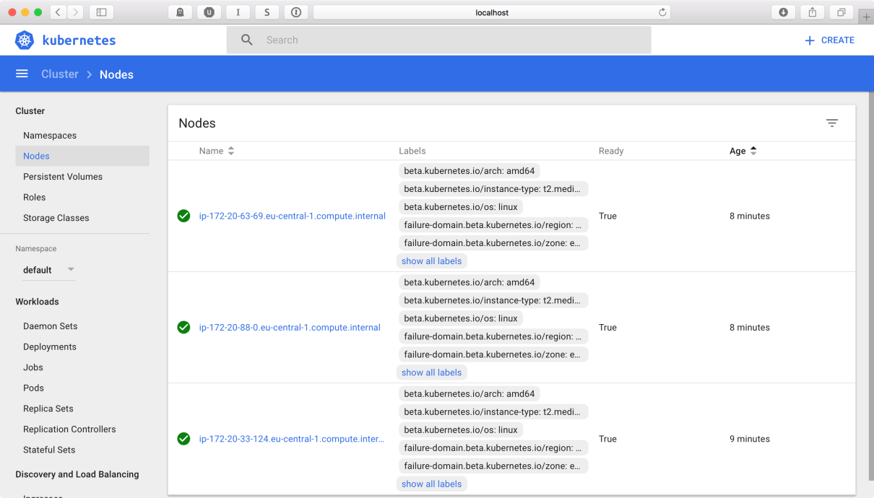This screenshot has width=874, height=498.
Task: Open node ip-172-20-88-0 details link
Action: [290, 327]
